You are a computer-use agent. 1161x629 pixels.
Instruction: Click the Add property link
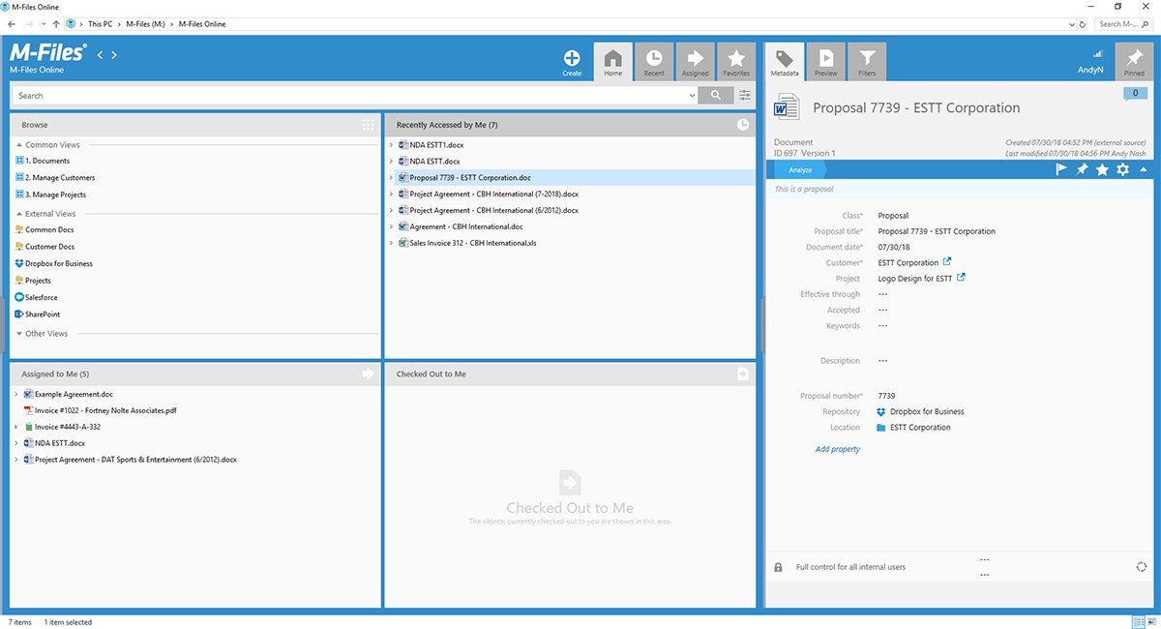(838, 448)
